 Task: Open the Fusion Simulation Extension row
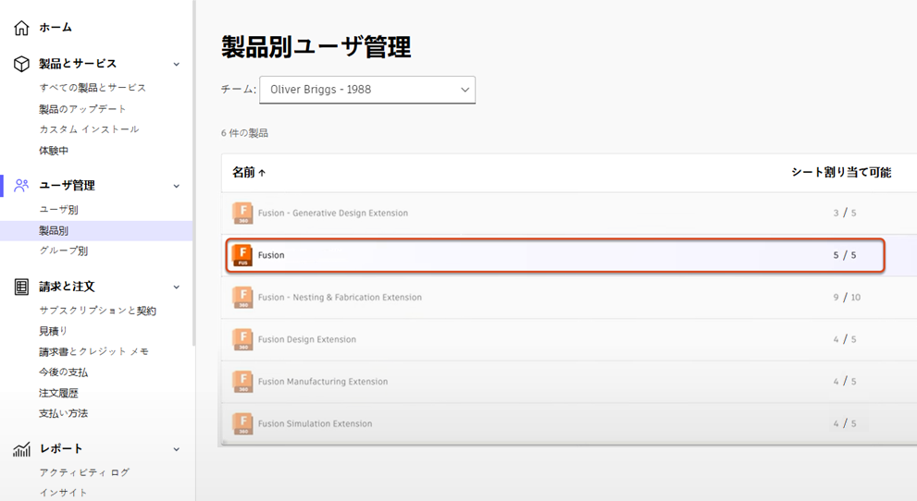point(568,423)
